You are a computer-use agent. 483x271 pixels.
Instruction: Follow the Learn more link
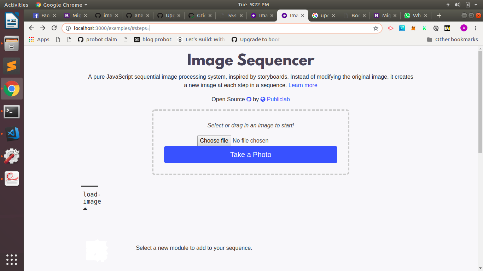coord(303,85)
